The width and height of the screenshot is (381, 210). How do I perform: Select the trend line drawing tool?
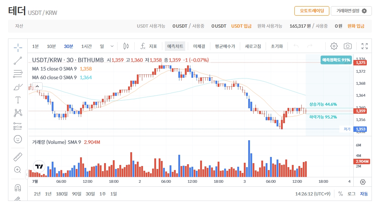coord(18,61)
